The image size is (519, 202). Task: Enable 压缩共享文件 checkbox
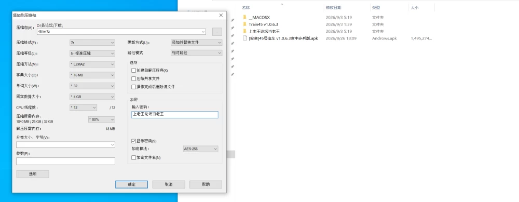134,78
